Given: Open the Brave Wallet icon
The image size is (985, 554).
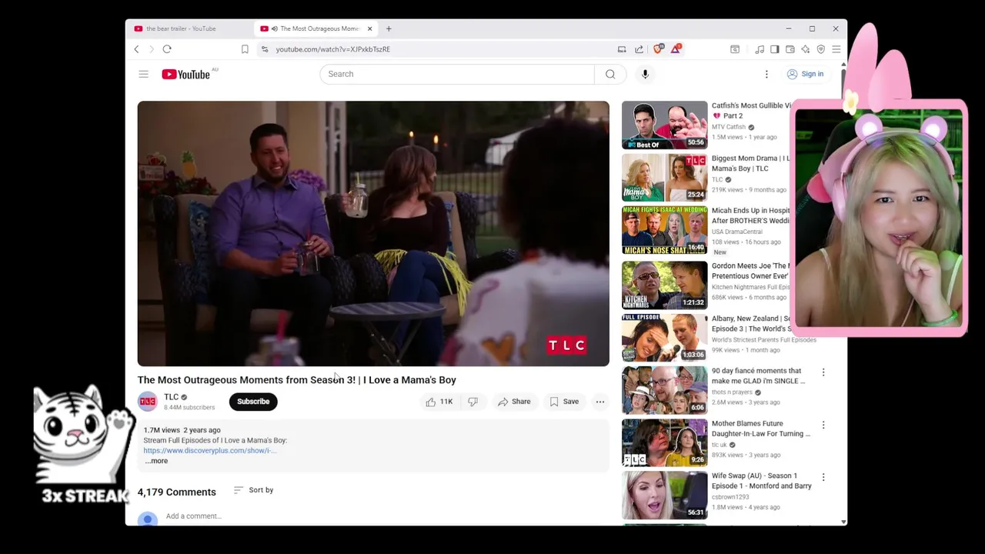Looking at the screenshot, I should (x=790, y=49).
